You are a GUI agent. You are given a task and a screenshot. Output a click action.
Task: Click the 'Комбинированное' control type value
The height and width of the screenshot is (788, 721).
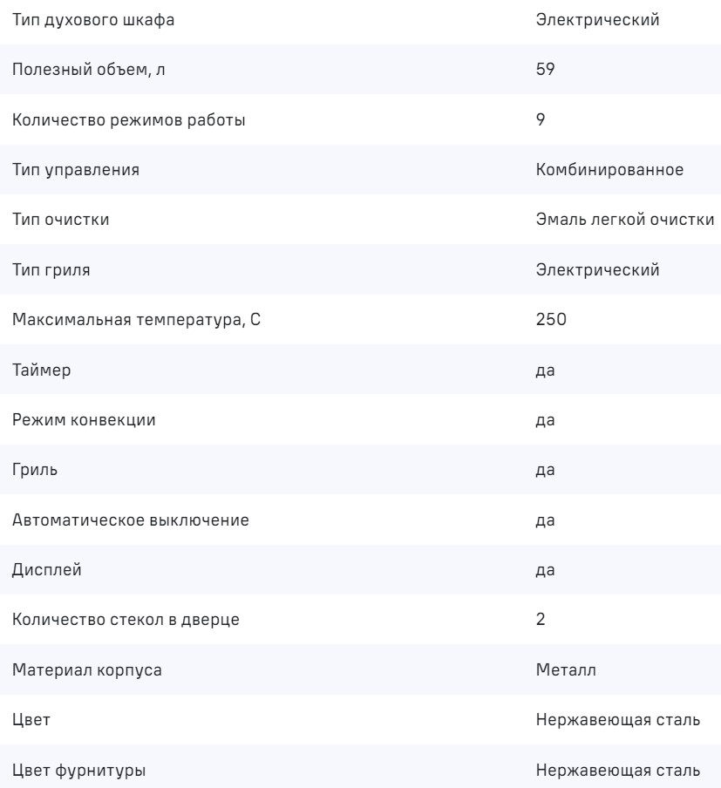coord(610,171)
